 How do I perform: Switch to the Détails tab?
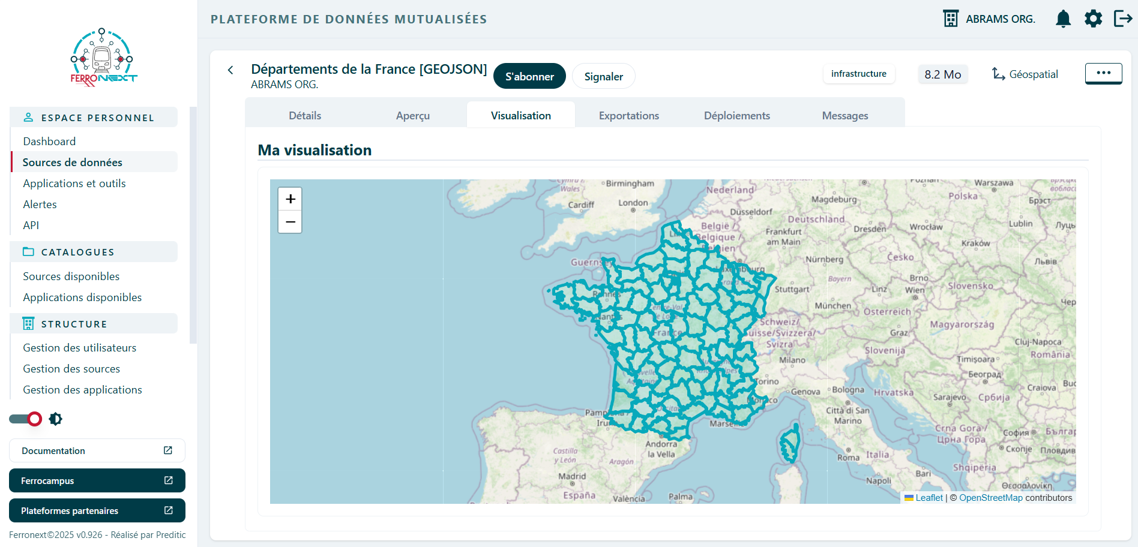305,115
